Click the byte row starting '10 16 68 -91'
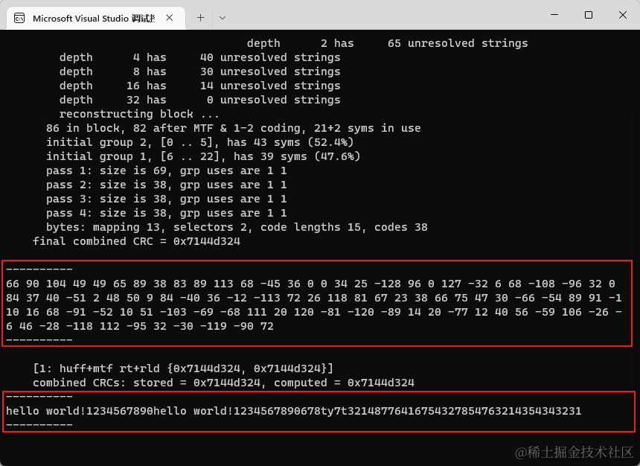The width and height of the screenshot is (640, 466). [x=314, y=312]
